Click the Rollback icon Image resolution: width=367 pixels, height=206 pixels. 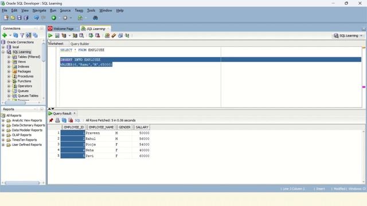pyautogui.click(x=97, y=35)
